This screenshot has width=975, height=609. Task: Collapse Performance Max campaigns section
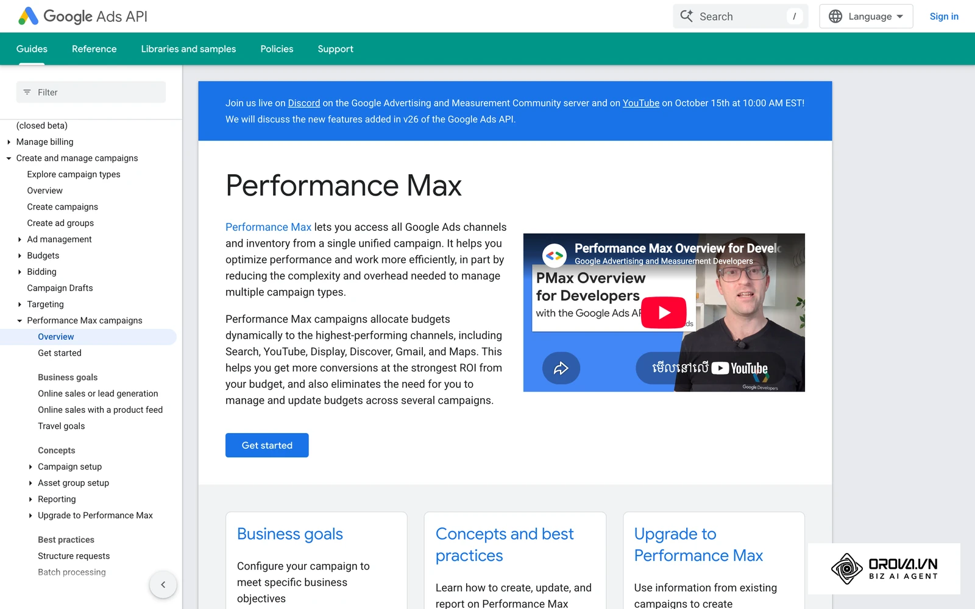[x=19, y=320]
